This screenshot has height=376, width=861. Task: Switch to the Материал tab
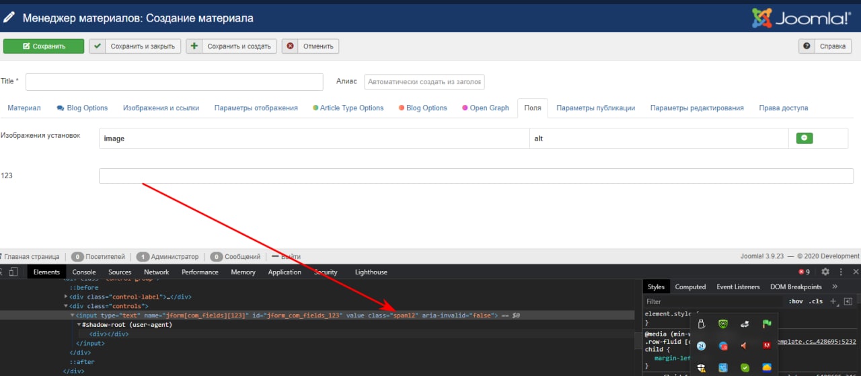24,108
